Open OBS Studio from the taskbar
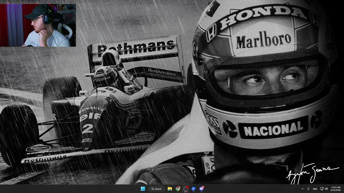The image size is (344, 193). coord(185,189)
